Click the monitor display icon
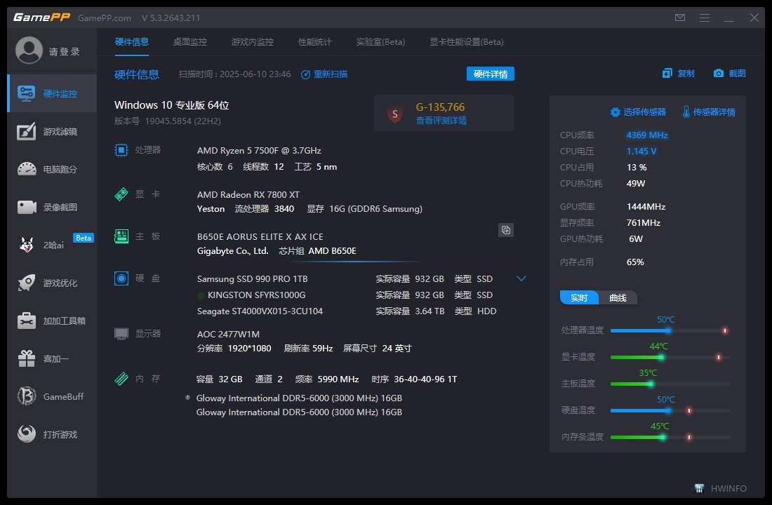This screenshot has width=772, height=505. 121,334
